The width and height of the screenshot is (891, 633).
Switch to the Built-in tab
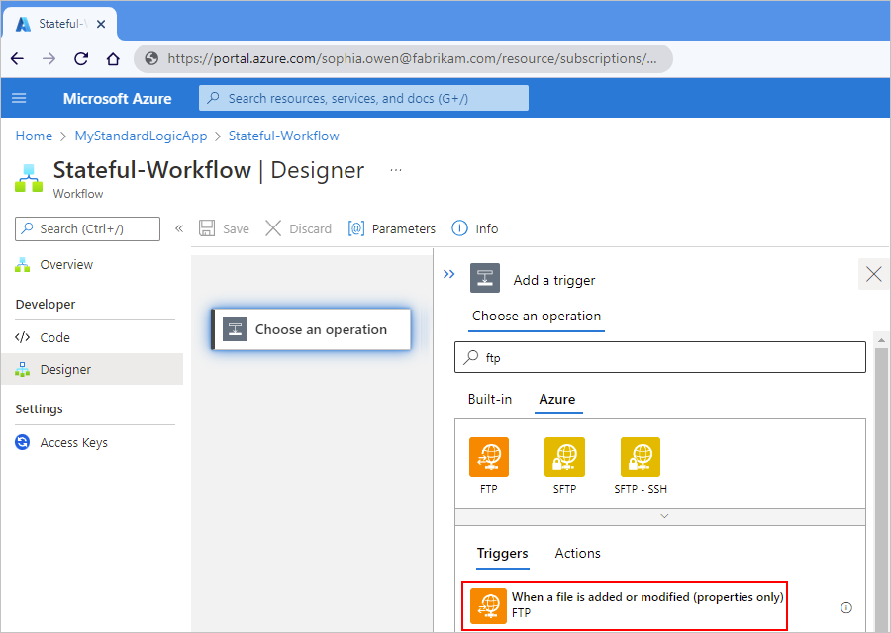point(489,399)
